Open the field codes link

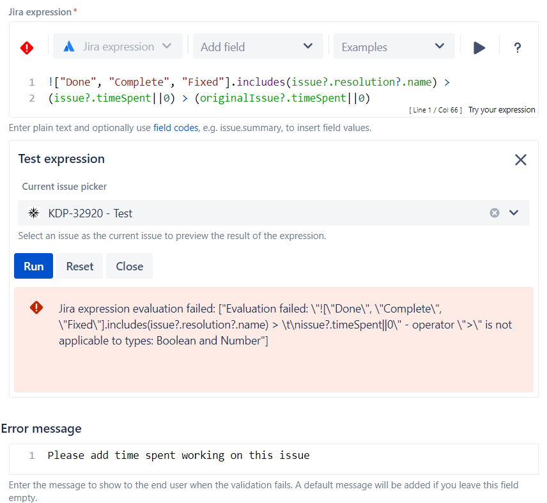pyautogui.click(x=175, y=127)
